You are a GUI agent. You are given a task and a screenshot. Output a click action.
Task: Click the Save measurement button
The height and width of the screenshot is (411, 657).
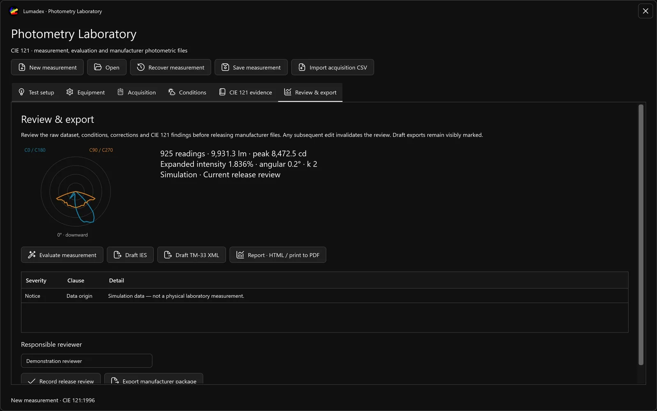(251, 67)
